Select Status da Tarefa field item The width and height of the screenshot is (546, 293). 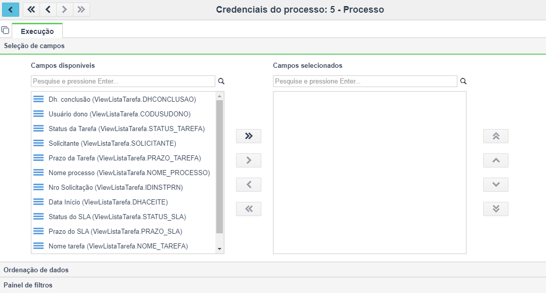126,129
